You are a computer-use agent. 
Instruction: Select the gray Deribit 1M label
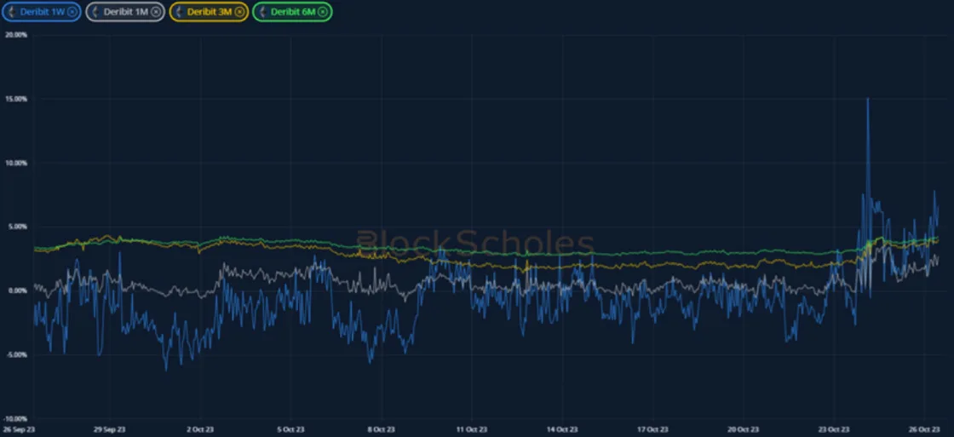[x=126, y=12]
